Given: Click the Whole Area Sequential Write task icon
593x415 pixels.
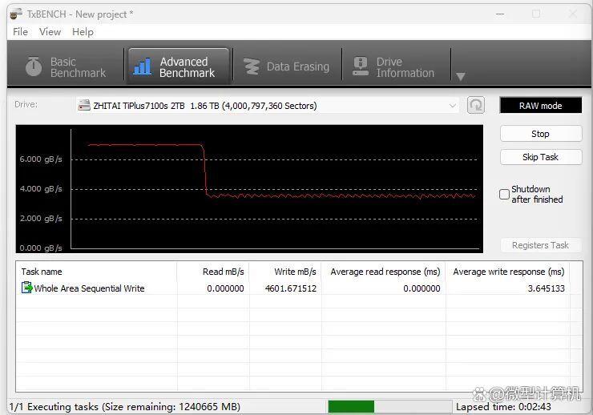Looking at the screenshot, I should pos(26,288).
